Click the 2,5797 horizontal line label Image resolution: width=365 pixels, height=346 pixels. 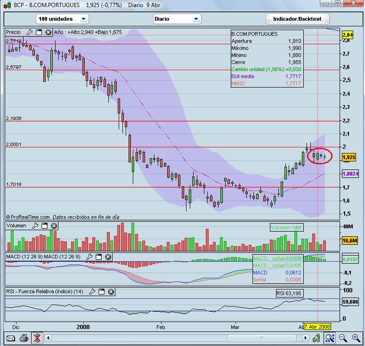click(x=14, y=67)
